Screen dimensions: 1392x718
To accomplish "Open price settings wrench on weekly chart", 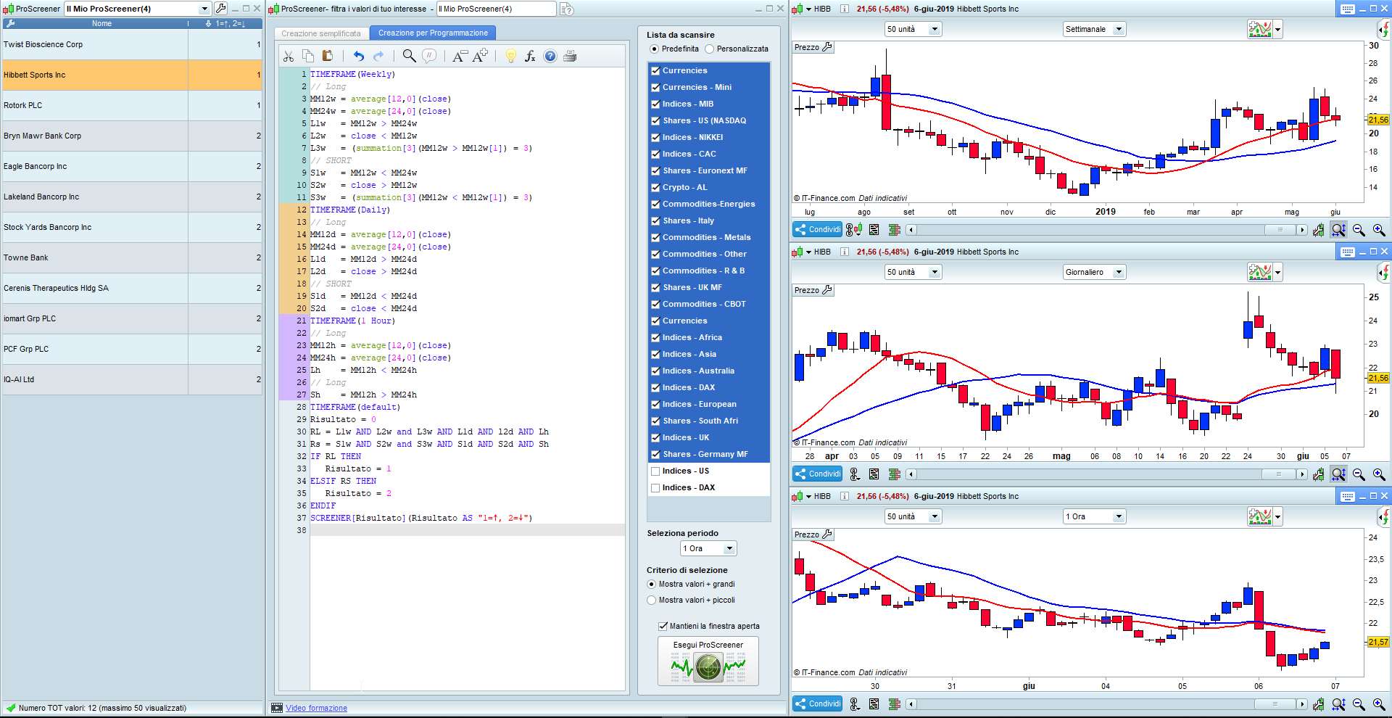I will [x=827, y=47].
